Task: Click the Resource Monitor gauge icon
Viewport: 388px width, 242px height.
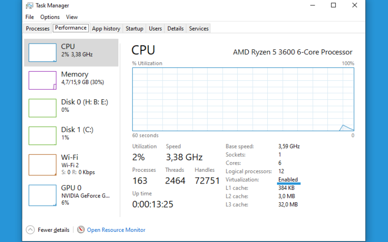Action: (81, 229)
